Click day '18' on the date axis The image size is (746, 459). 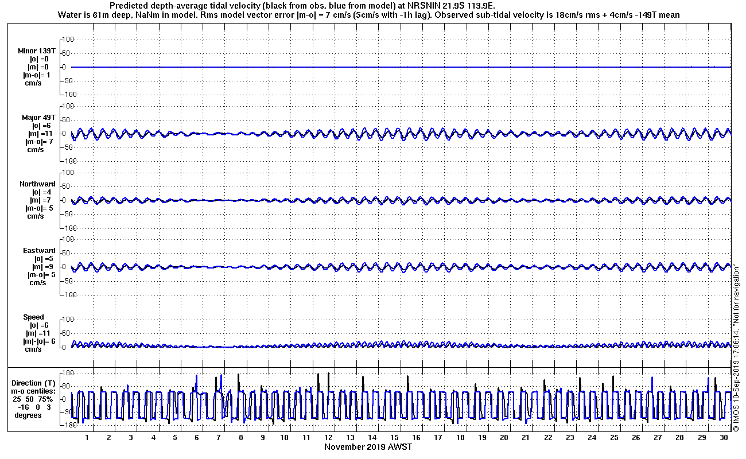[x=460, y=438]
